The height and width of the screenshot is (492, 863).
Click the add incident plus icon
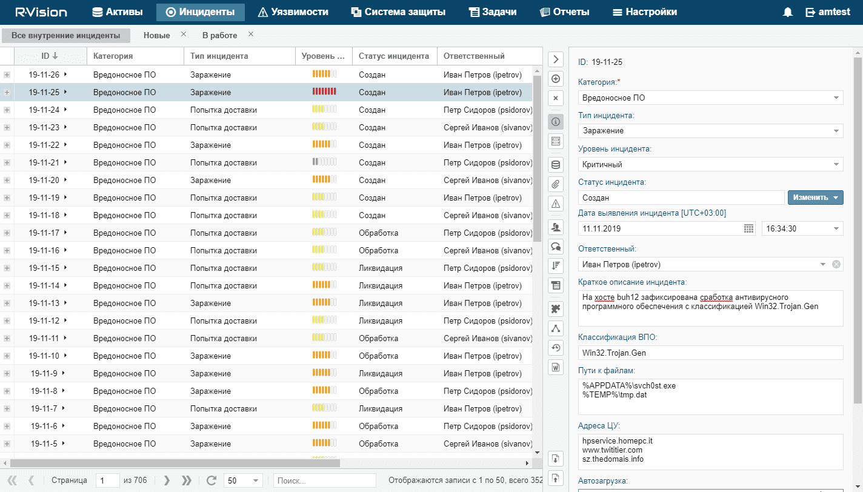[x=556, y=79]
